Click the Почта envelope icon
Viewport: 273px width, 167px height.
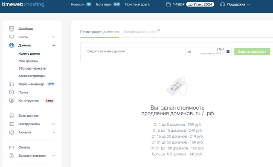coord(12,93)
